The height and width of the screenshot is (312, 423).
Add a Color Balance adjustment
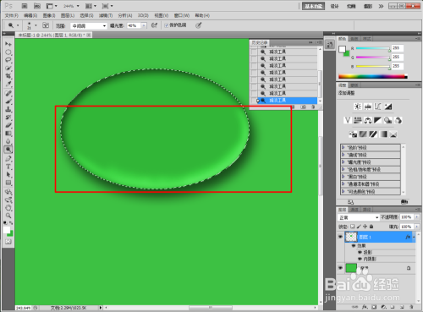(368, 120)
